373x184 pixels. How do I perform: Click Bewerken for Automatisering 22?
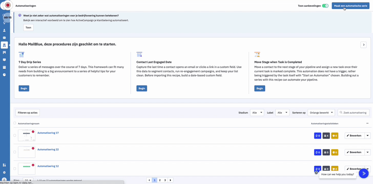[x=354, y=152]
